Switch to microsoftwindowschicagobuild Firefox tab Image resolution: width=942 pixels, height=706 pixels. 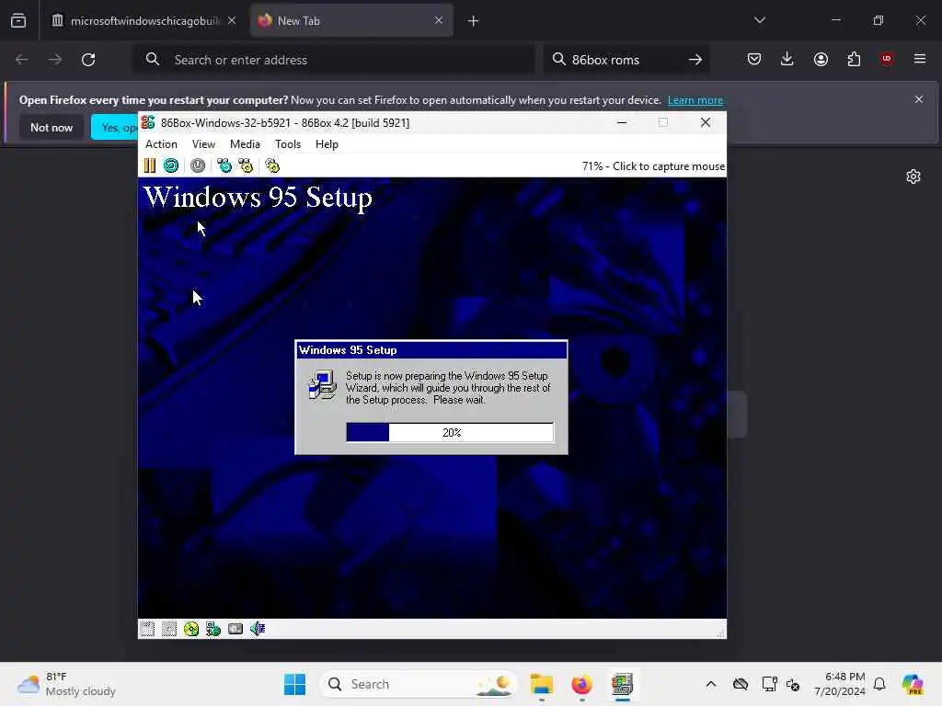(144, 21)
